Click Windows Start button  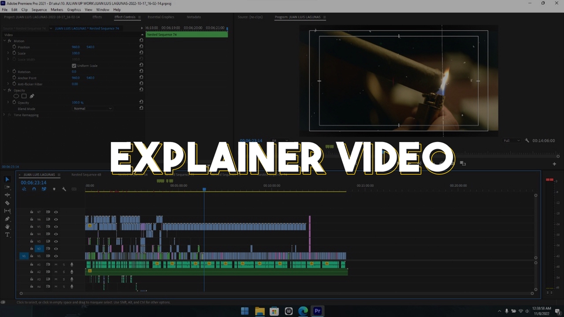[245, 311]
